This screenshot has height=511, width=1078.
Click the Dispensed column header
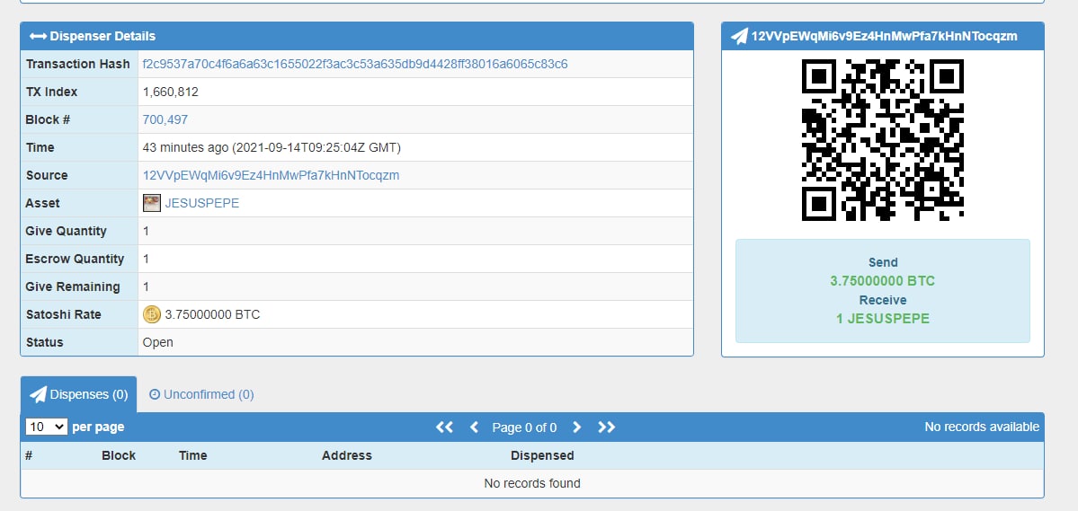tap(542, 455)
